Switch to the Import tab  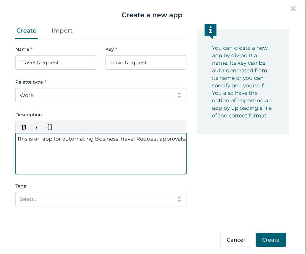coord(62,31)
